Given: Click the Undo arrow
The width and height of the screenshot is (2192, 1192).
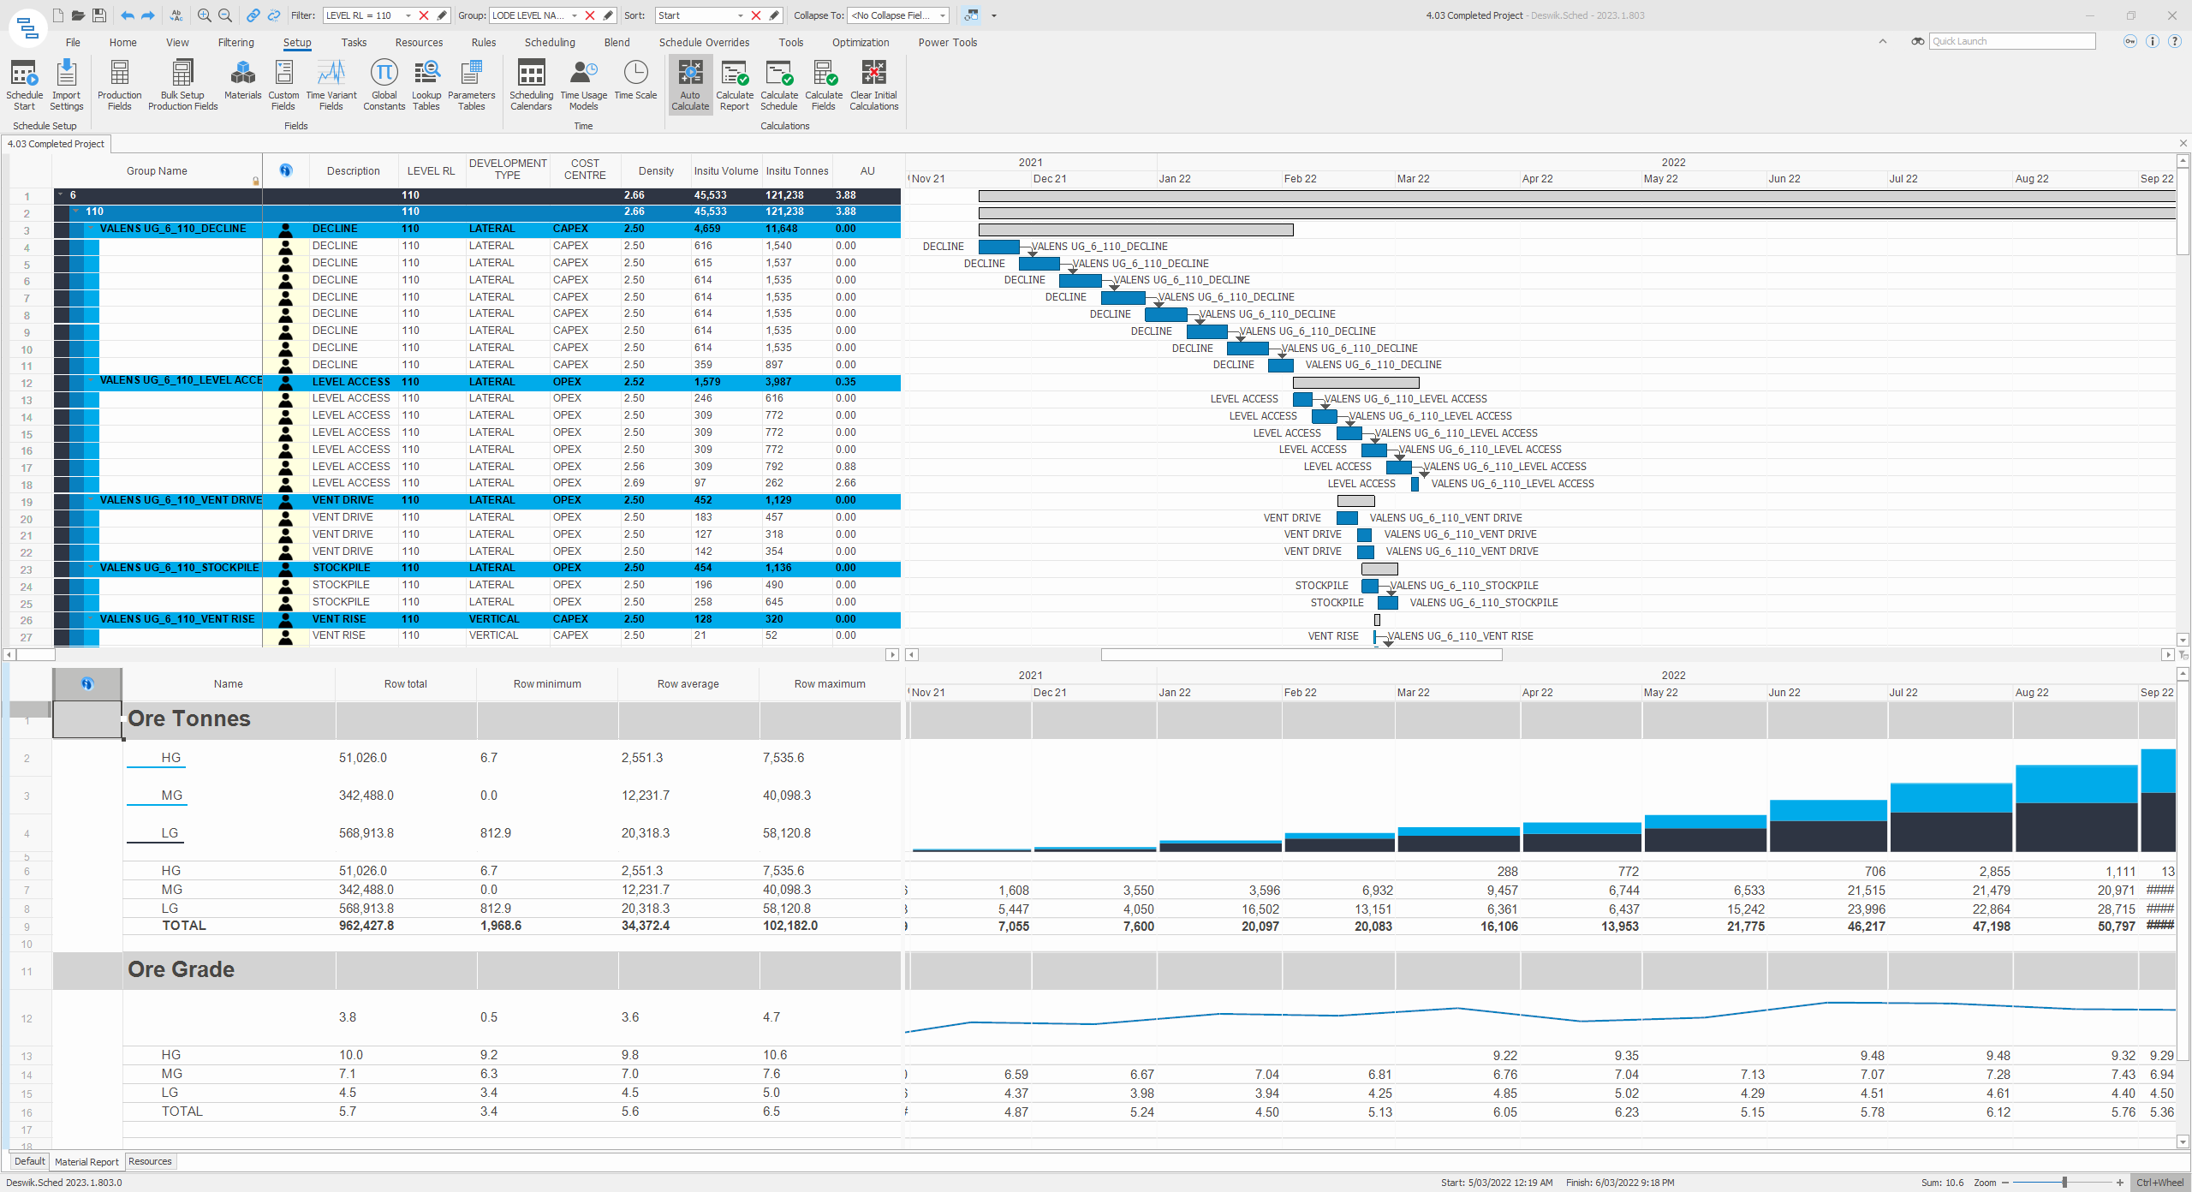Looking at the screenshot, I should (x=128, y=15).
